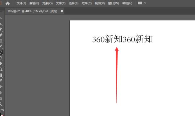Open the 对象(O) menu
Viewport: 195px width, 116px height.
[47, 3]
